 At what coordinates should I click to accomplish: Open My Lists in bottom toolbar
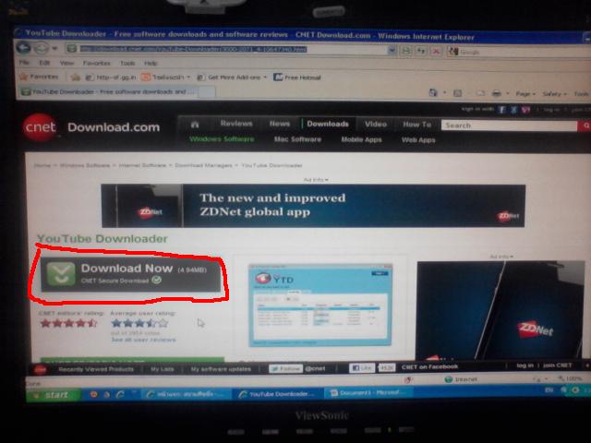163,369
